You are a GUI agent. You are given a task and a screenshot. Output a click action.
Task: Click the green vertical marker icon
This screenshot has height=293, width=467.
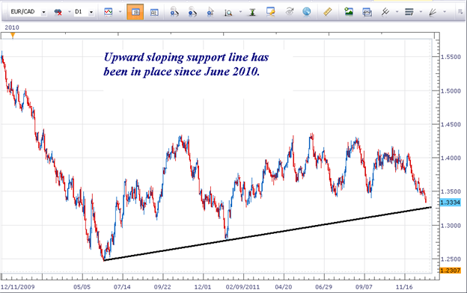point(252,12)
